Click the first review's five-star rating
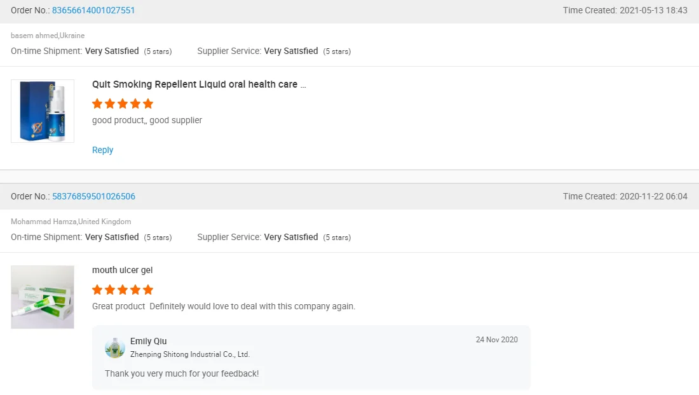Screen dimensions: 699x395 click(x=123, y=104)
